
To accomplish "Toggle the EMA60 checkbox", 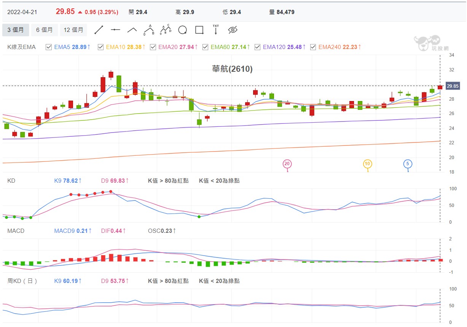I will pos(206,47).
